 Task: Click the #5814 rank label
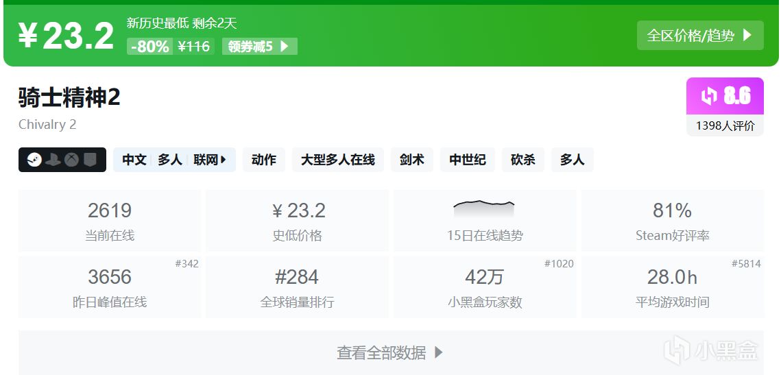click(746, 264)
